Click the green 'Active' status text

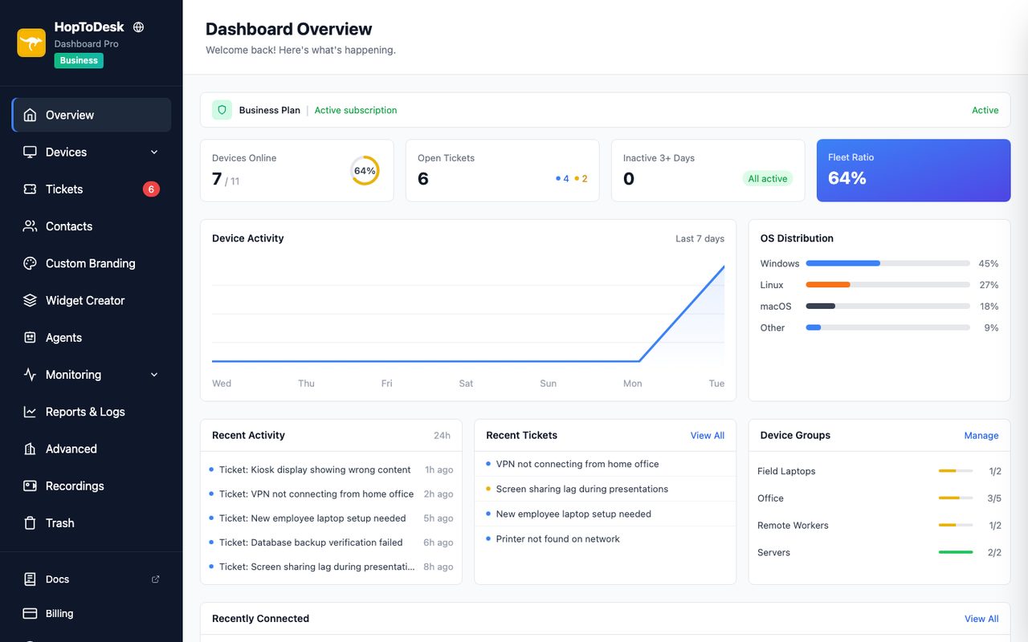(x=985, y=110)
